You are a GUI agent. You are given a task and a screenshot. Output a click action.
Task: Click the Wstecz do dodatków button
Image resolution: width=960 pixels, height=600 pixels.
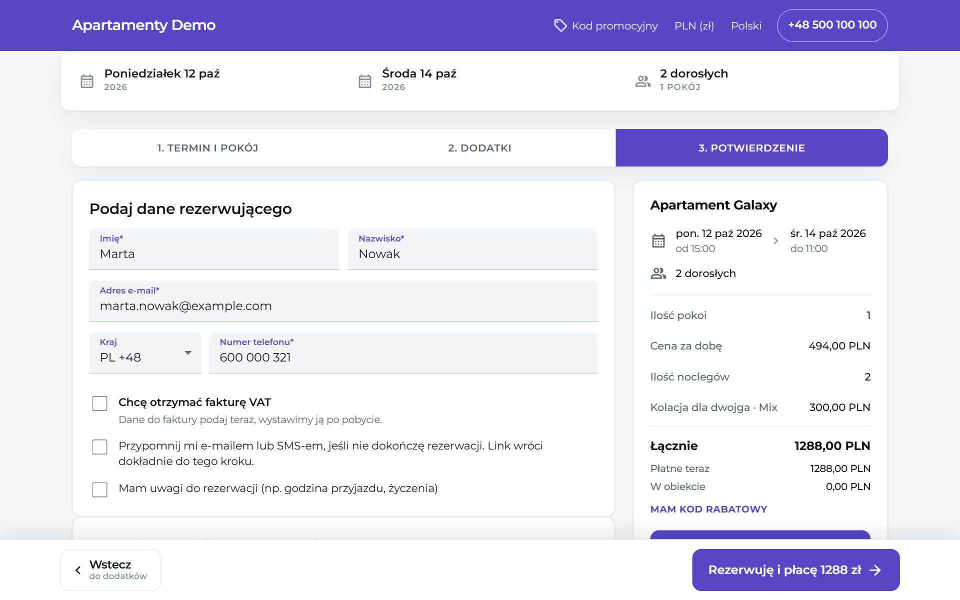coord(110,570)
